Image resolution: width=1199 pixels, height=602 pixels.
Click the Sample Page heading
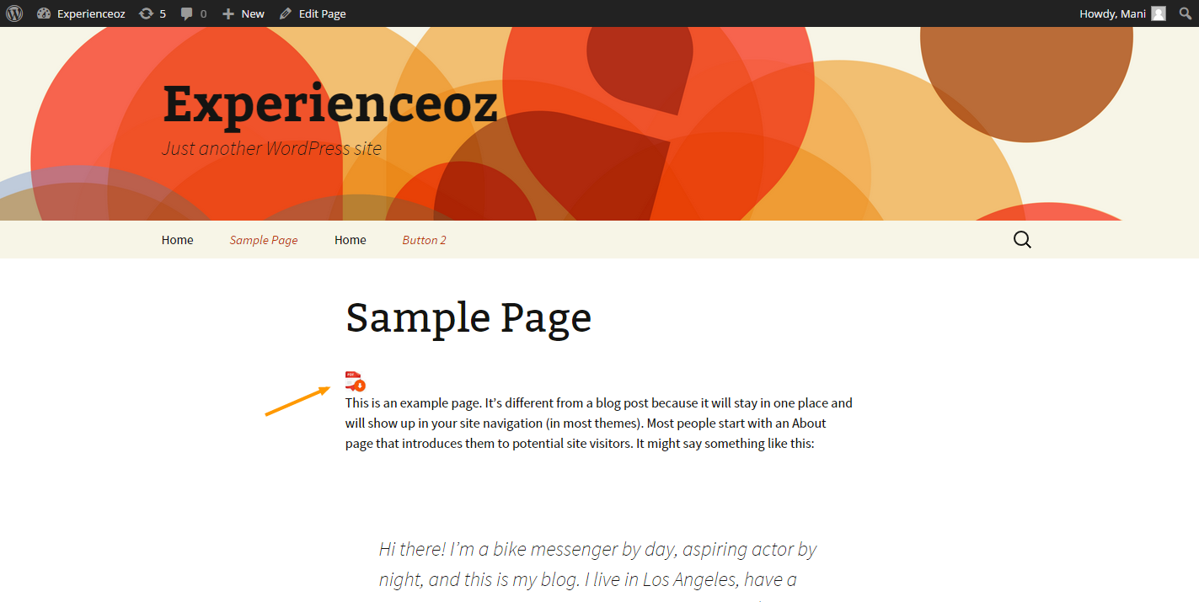click(x=468, y=317)
